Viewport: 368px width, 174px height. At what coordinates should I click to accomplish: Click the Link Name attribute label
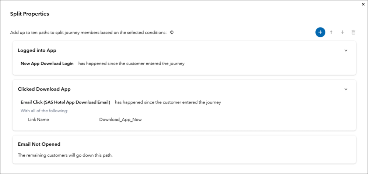(x=38, y=120)
